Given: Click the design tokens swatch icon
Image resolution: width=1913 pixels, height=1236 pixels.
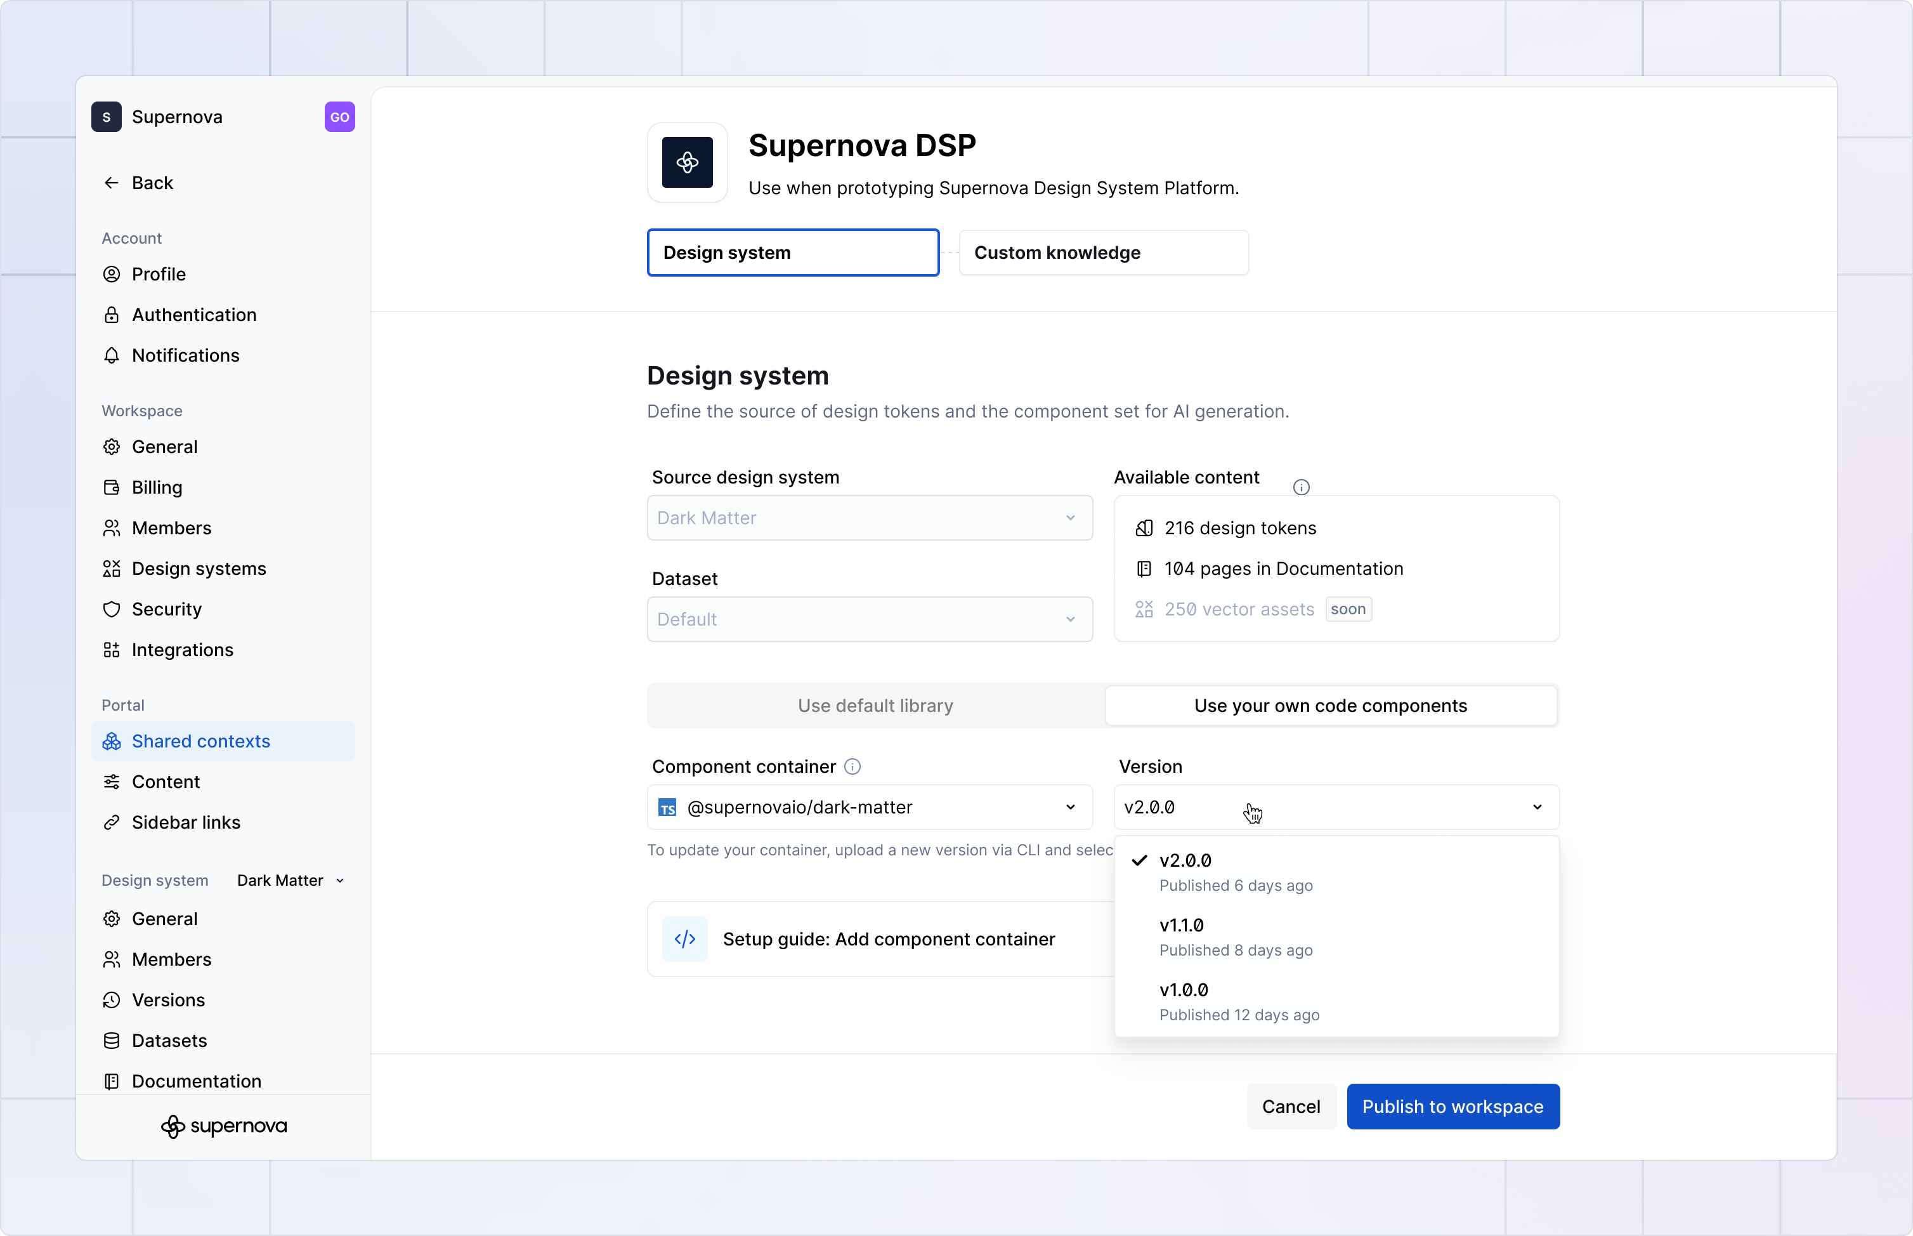Looking at the screenshot, I should [1145, 528].
